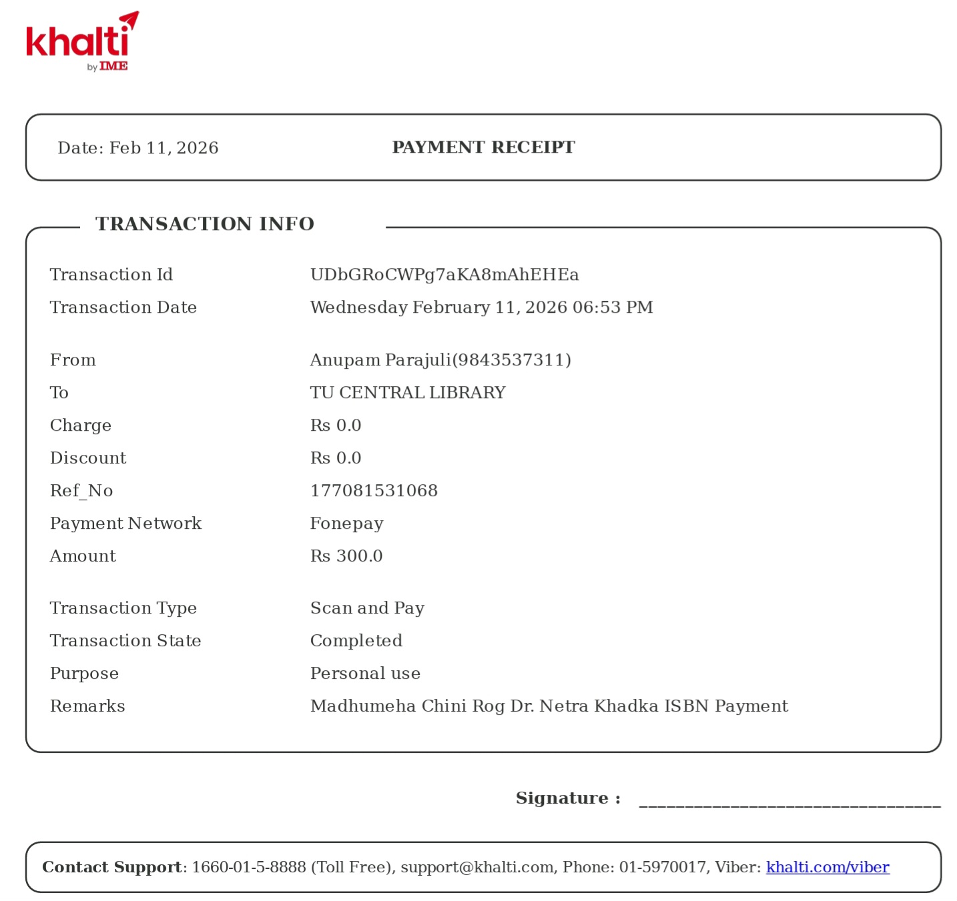Open the khalti.com/viber link
957x901 pixels.
827,867
